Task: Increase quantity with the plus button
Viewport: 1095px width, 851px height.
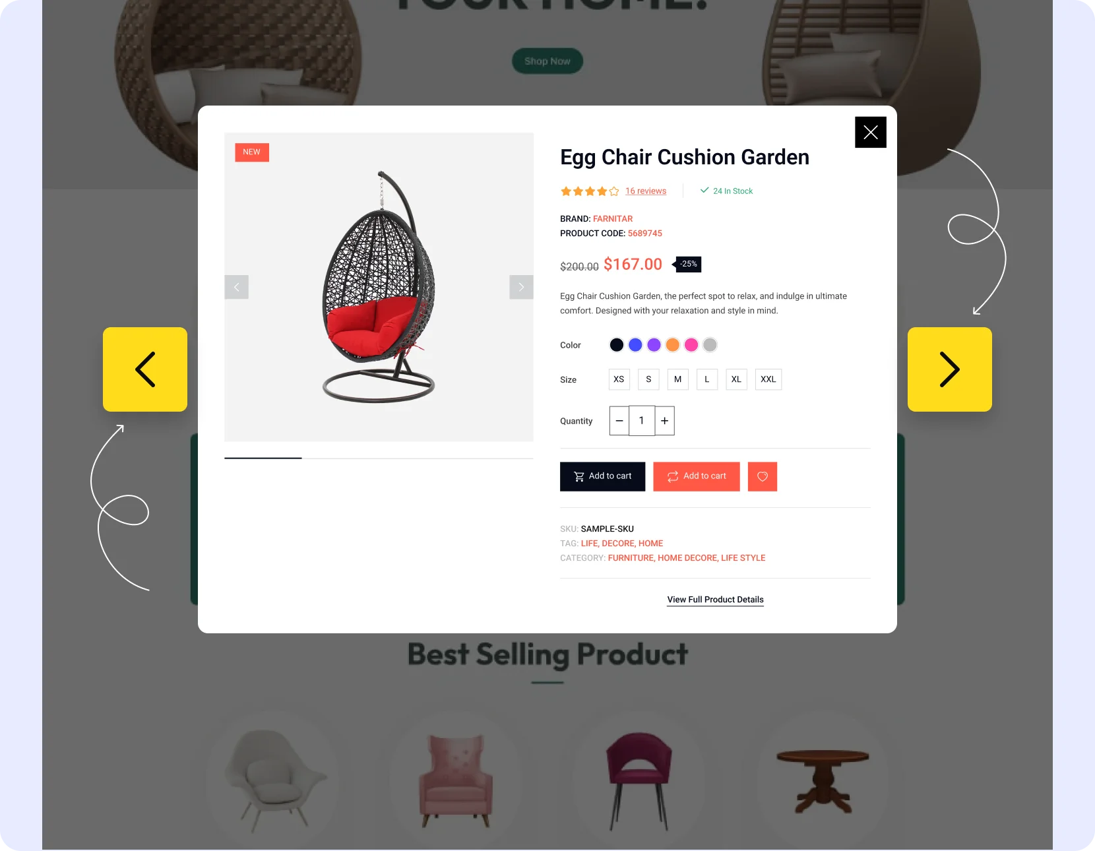Action: coord(665,421)
